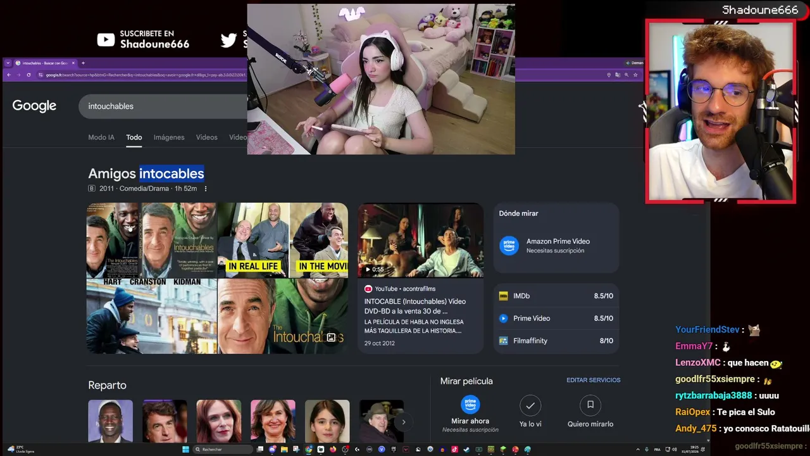
Task: Go back using the browser back arrow
Action: 9,75
